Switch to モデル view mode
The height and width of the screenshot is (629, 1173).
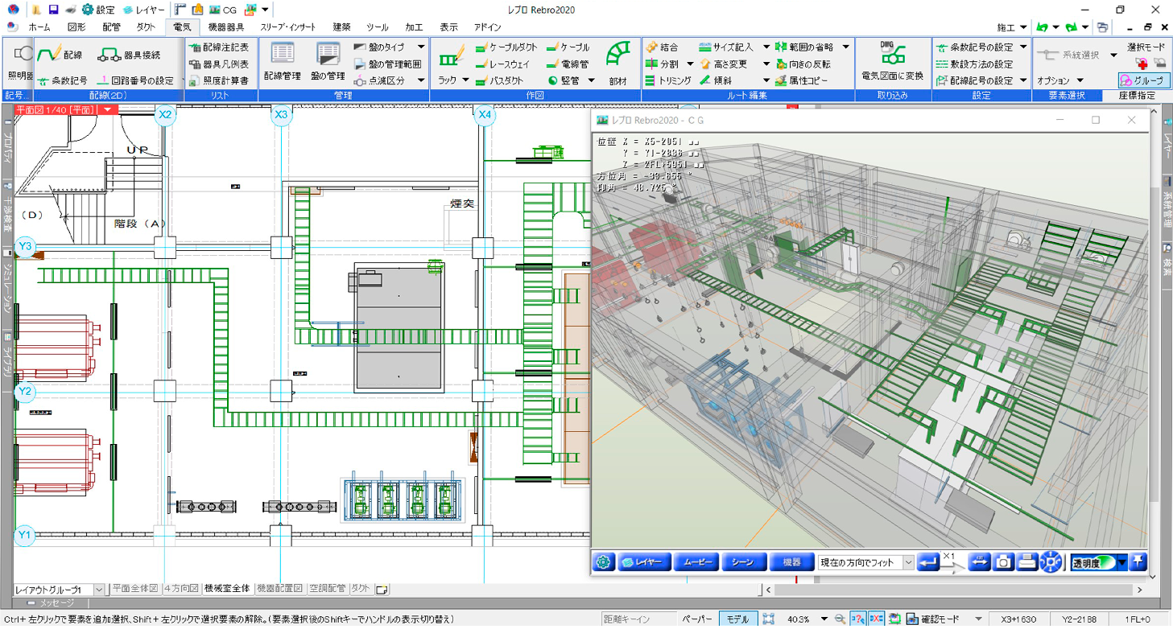click(737, 619)
